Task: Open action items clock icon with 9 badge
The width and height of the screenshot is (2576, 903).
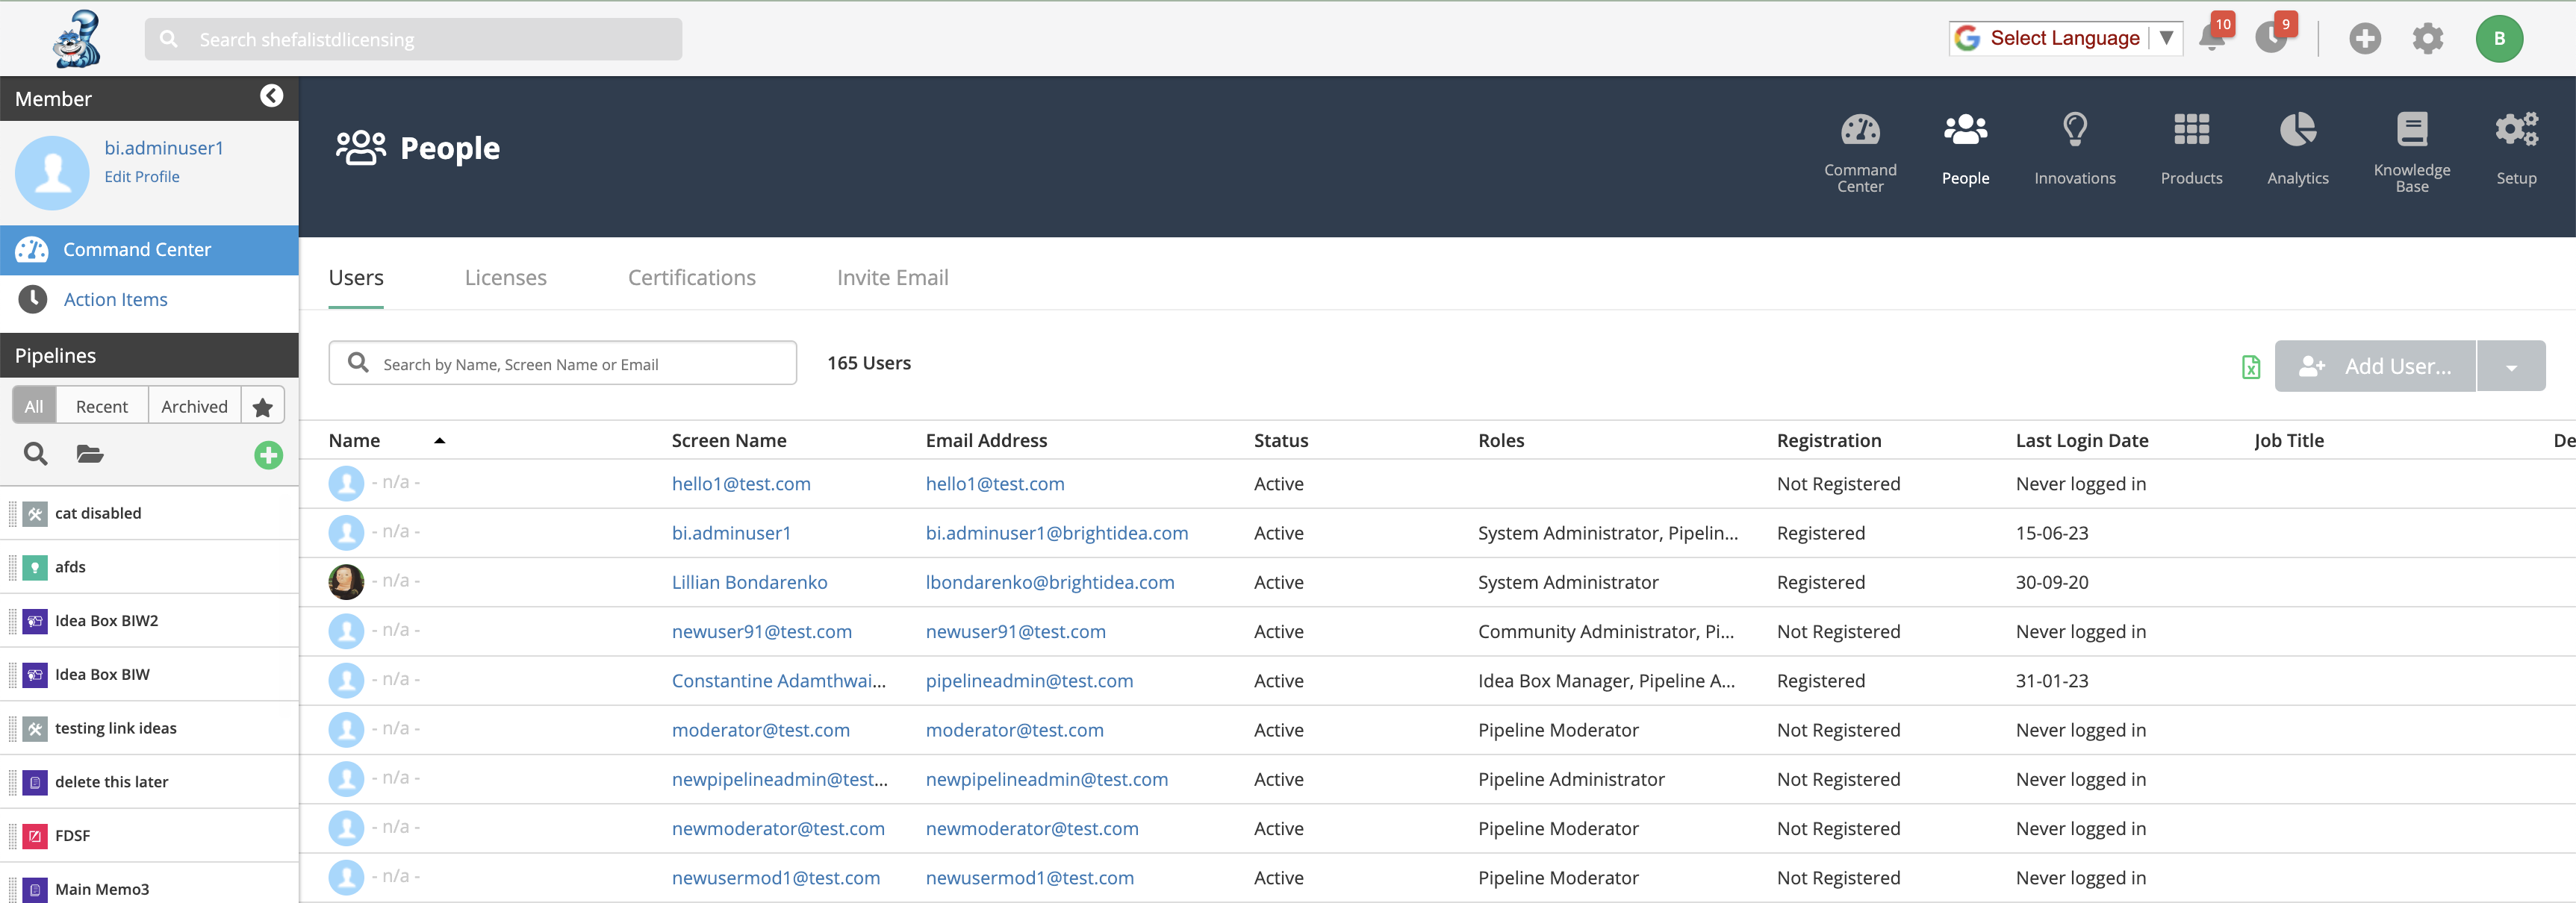Action: pos(2272,38)
